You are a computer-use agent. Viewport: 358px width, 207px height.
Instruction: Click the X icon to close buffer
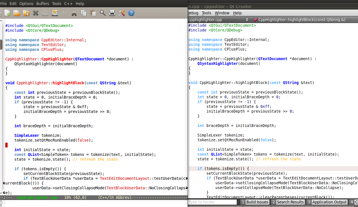(x=36, y=13)
